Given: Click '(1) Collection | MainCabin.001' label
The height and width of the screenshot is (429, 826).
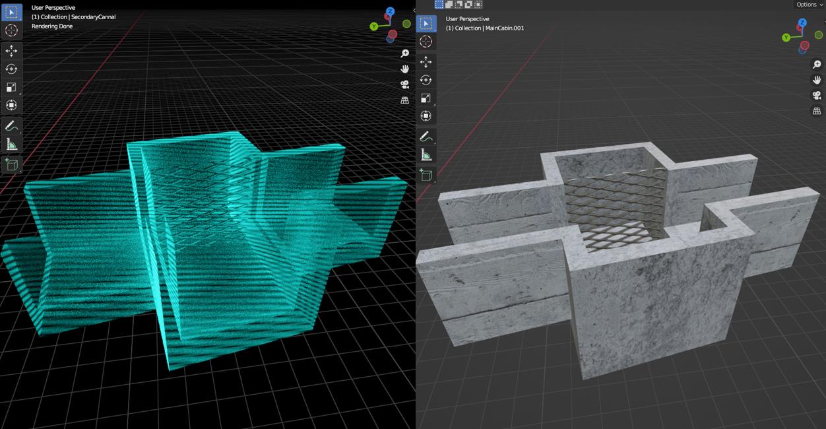Looking at the screenshot, I should [485, 28].
